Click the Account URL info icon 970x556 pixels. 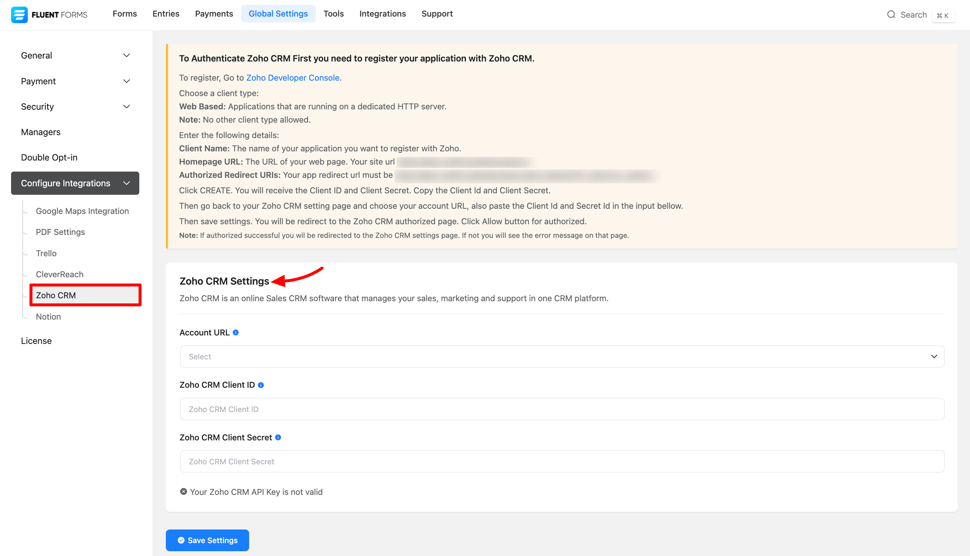click(236, 332)
